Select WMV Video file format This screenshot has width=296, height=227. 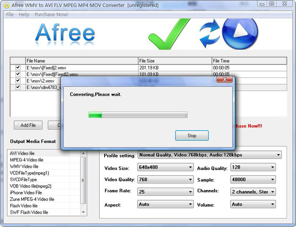point(44,166)
